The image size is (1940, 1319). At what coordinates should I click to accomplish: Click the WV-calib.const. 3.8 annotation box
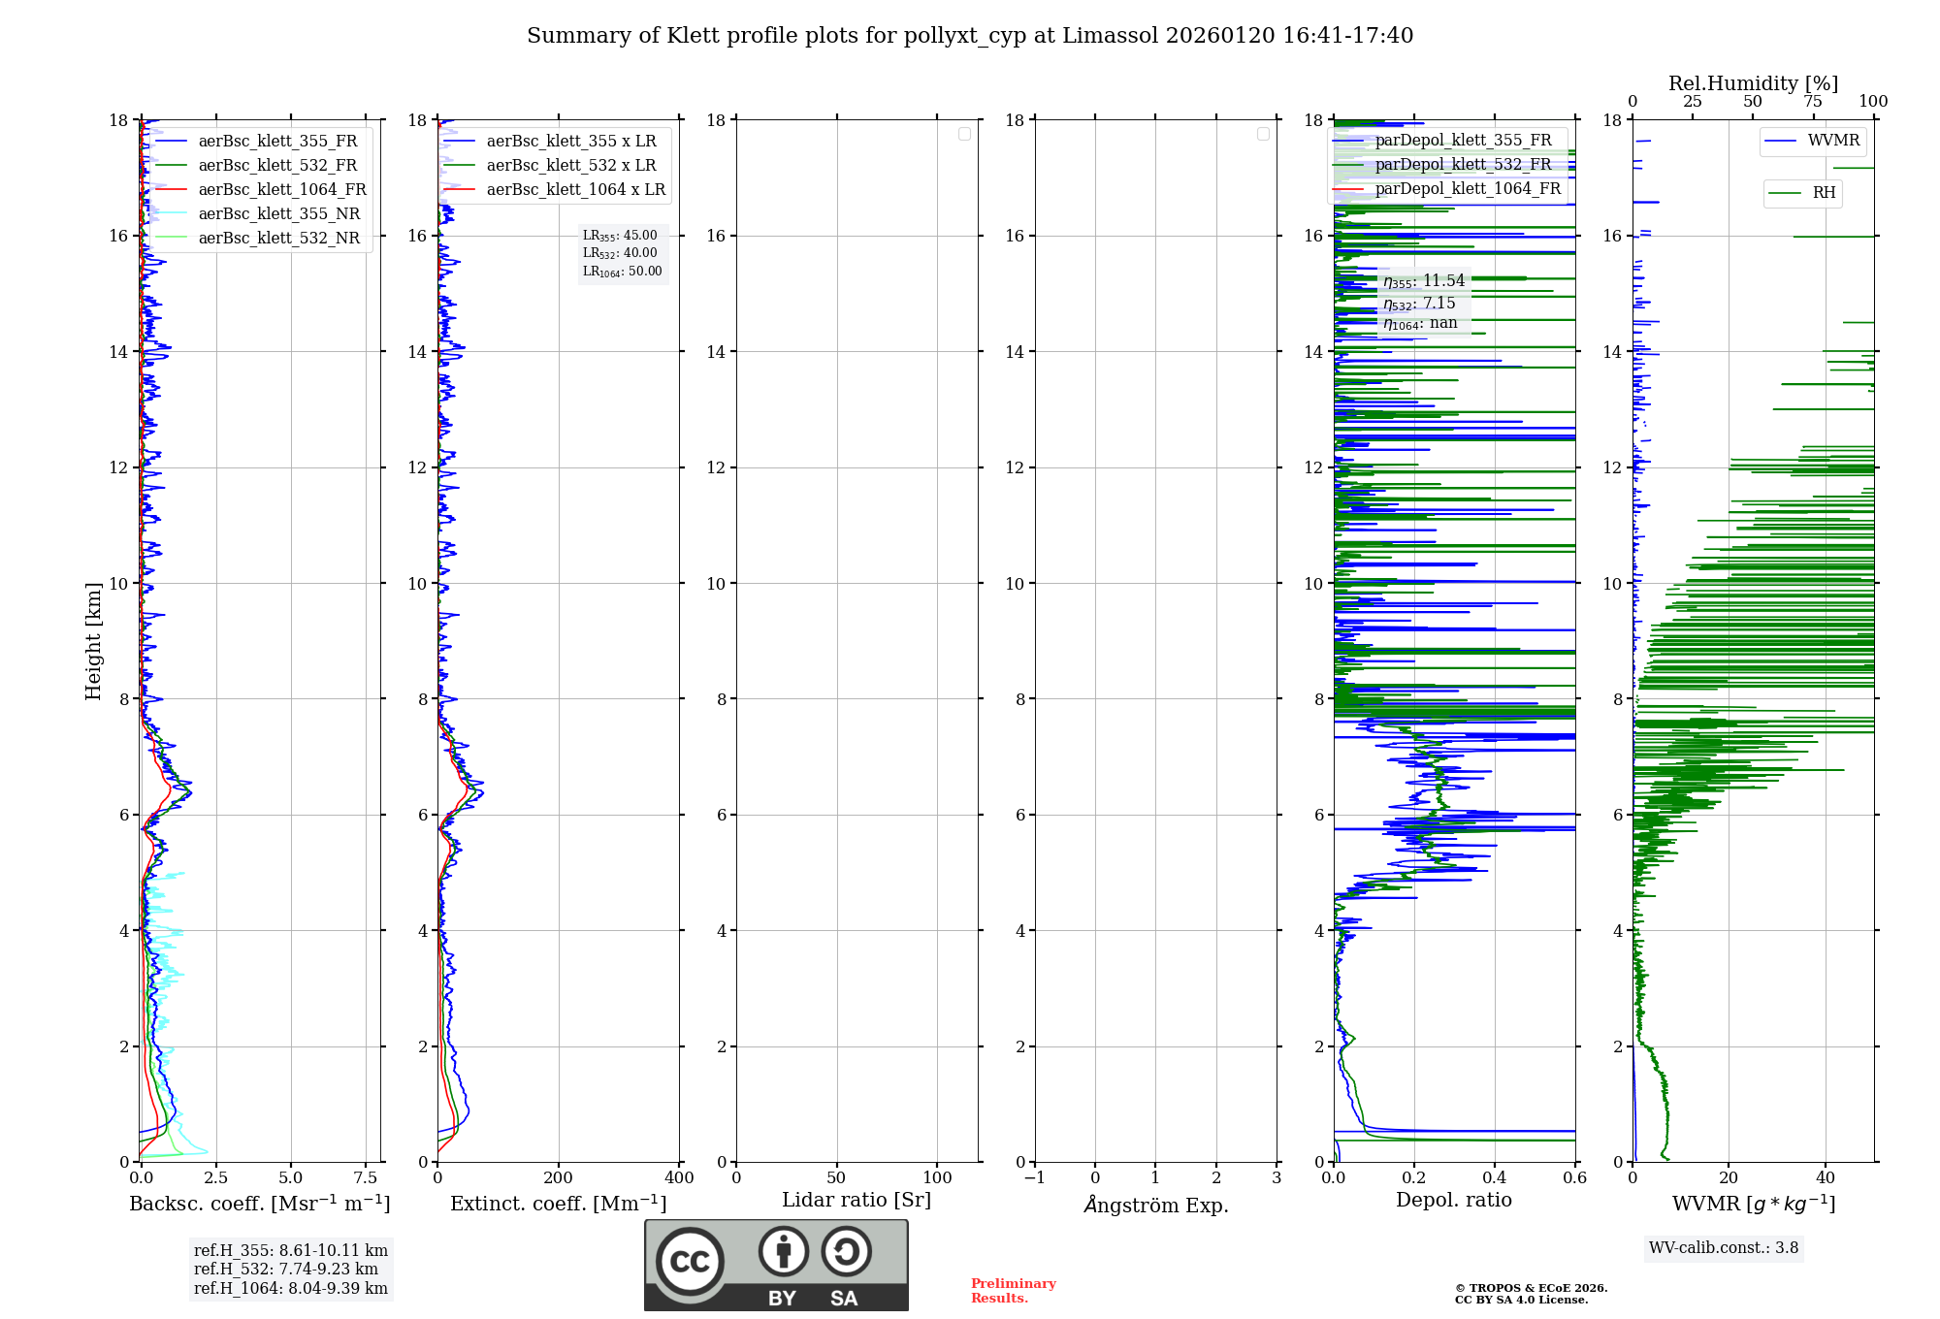click(x=1723, y=1248)
